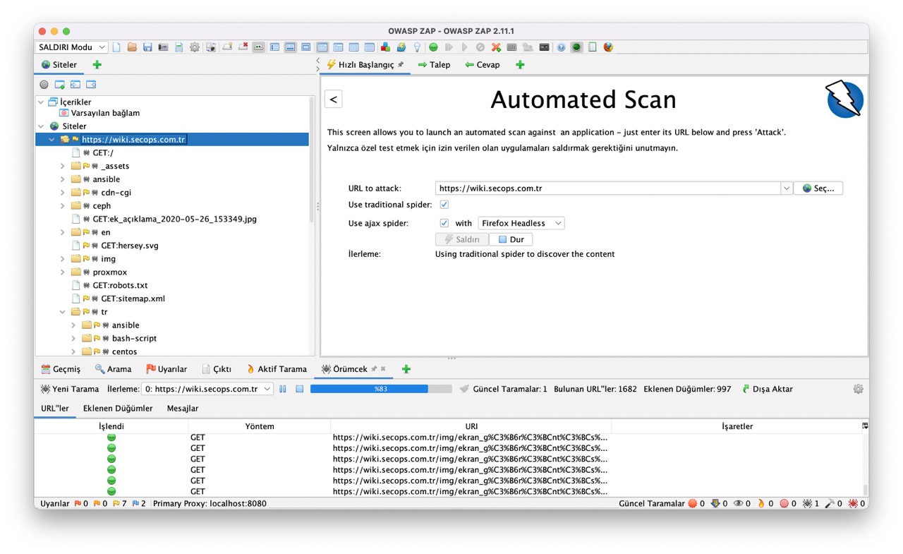Click the URL to attack input field
This screenshot has width=903, height=554.
[607, 188]
